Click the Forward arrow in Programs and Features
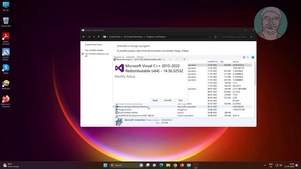301x169 pixels. [89, 37]
